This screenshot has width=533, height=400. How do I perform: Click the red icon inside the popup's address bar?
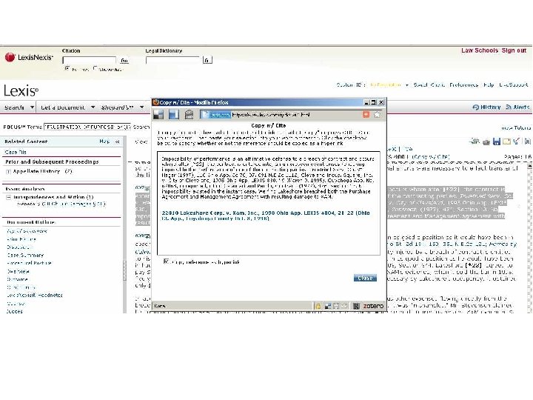click(x=366, y=115)
